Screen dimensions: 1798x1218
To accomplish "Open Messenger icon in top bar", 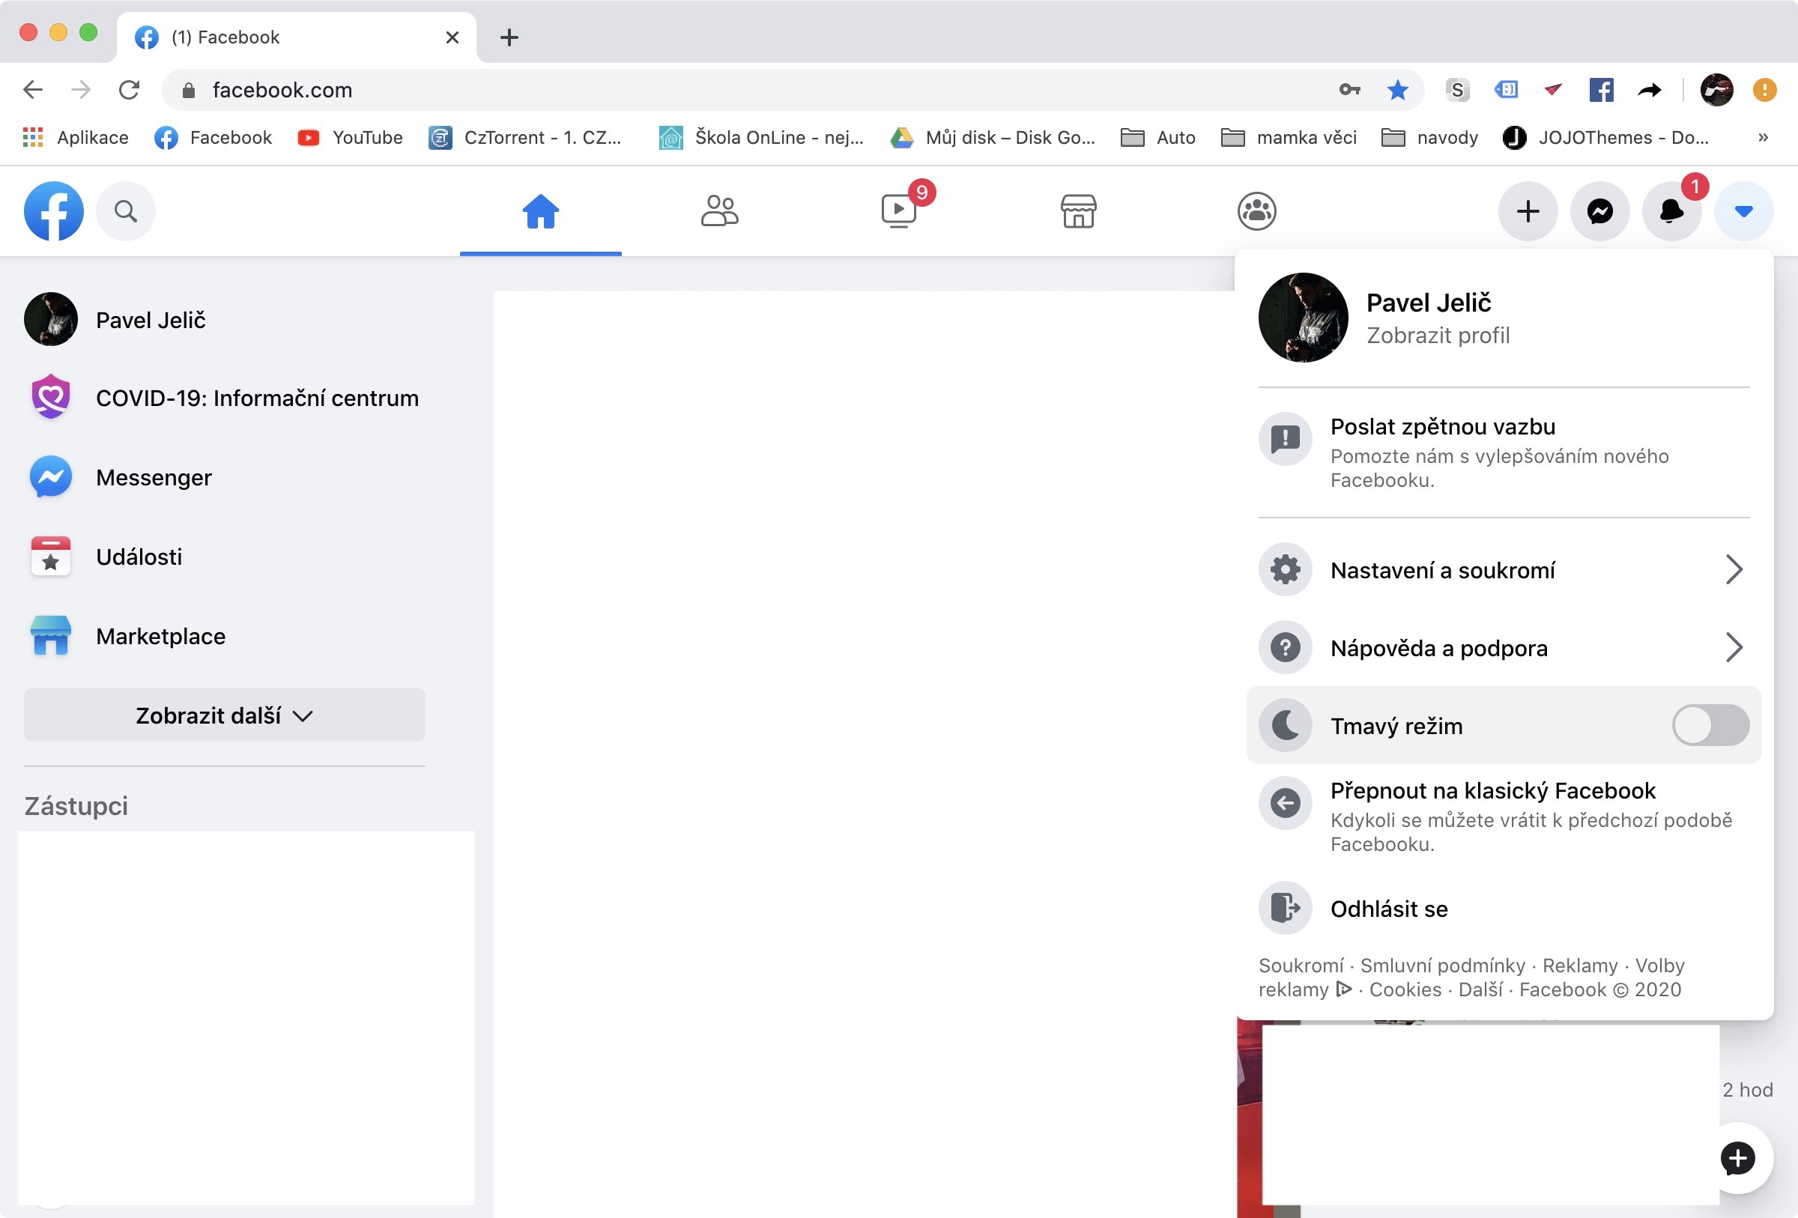I will [1599, 211].
